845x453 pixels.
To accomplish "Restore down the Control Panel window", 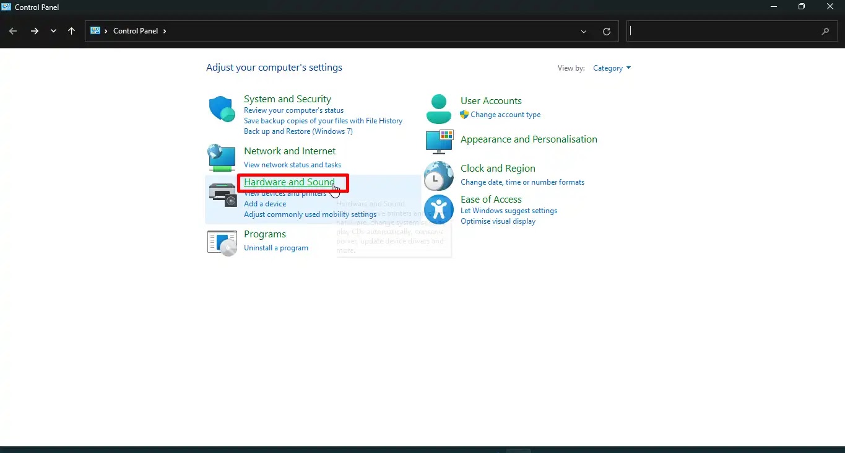I will [802, 7].
